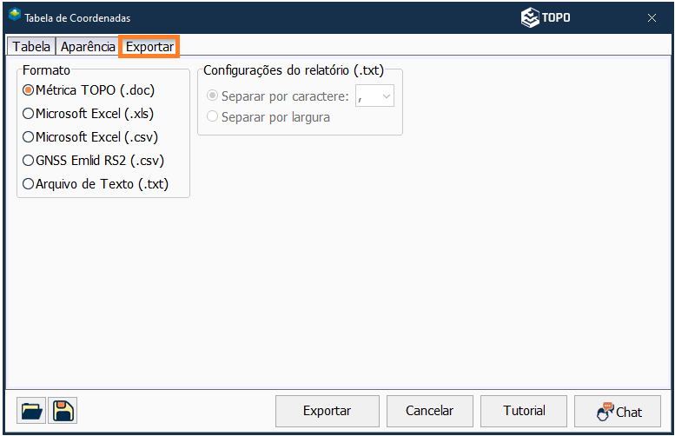The height and width of the screenshot is (436, 675).
Task: Select the Exportar tab
Action: tap(149, 47)
